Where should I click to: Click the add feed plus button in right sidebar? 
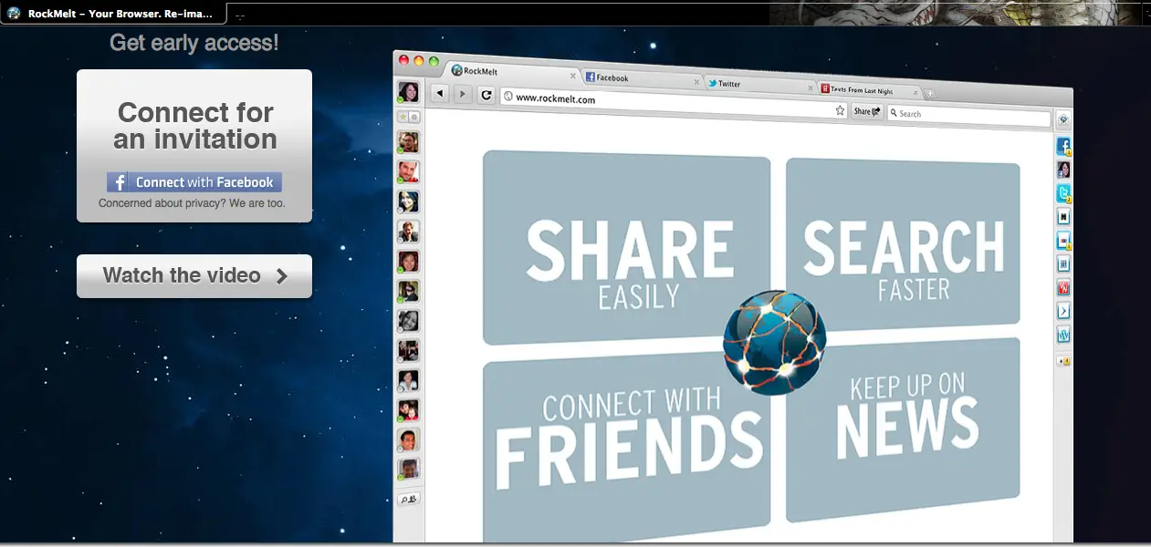click(x=1063, y=361)
